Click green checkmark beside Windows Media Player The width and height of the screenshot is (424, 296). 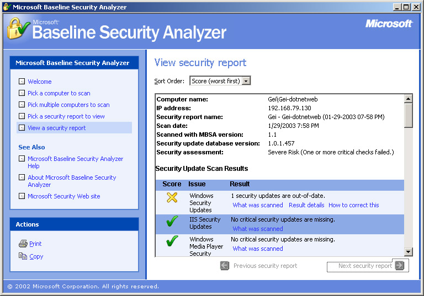[172, 241]
